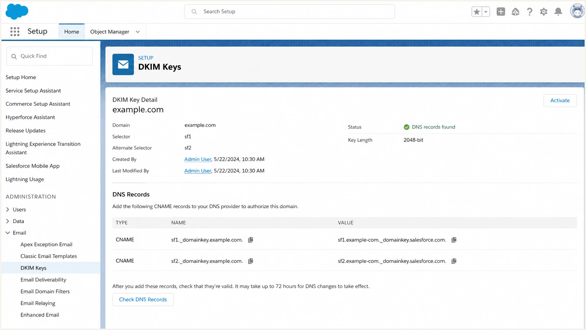Collapse the Email section
The image size is (586, 330).
(x=8, y=233)
